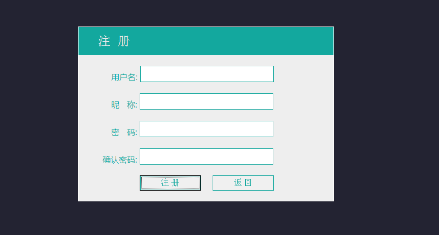Submit with the 注册 register button

click(x=170, y=183)
